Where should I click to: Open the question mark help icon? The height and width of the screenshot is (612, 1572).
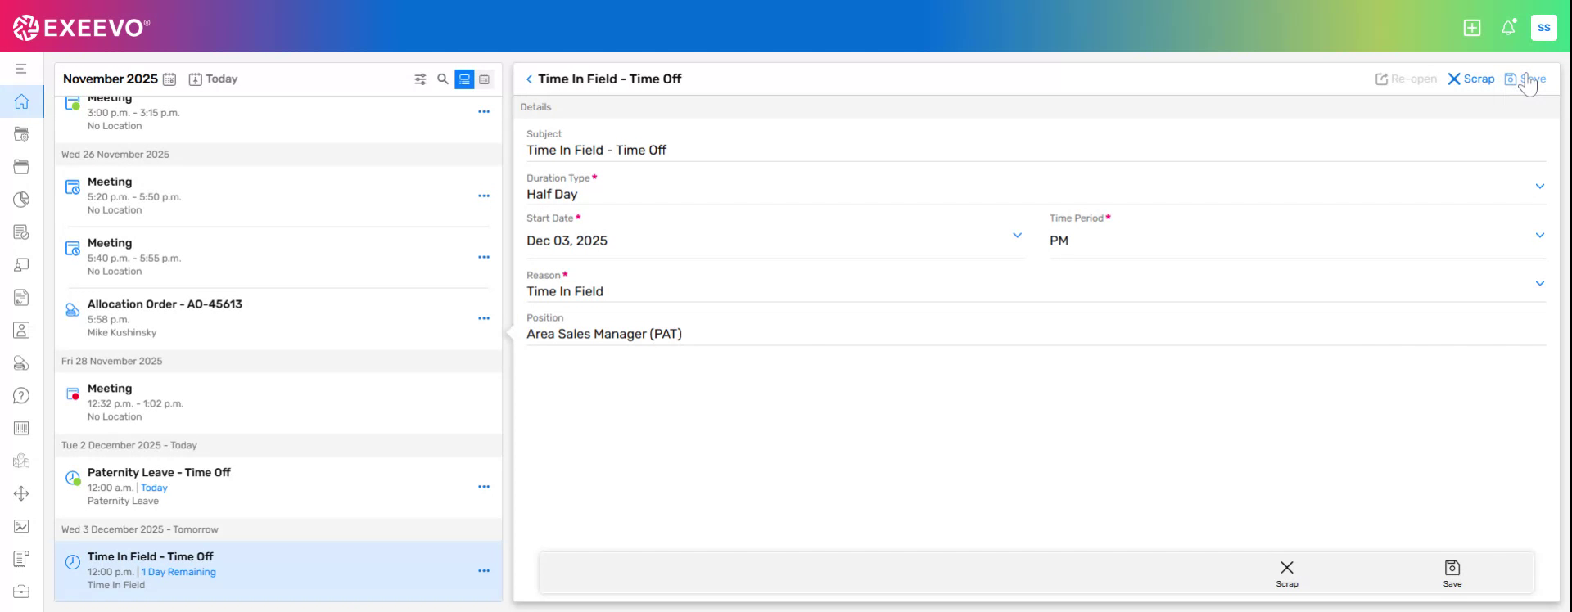pos(21,396)
